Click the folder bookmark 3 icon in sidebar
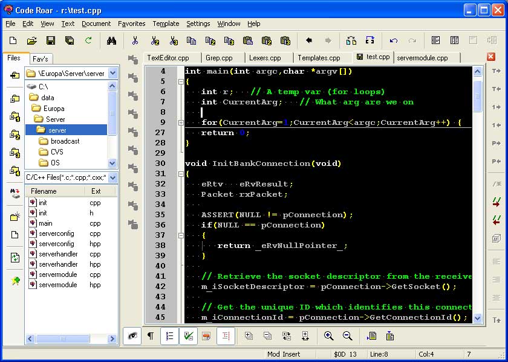Viewport: 508px width, 362px height. point(15,153)
